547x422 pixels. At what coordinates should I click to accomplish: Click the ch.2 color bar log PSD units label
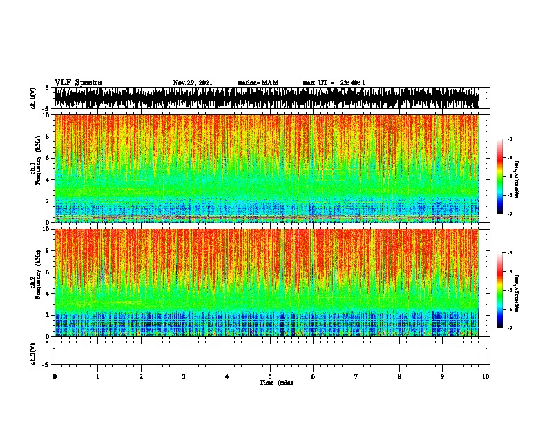[517, 292]
